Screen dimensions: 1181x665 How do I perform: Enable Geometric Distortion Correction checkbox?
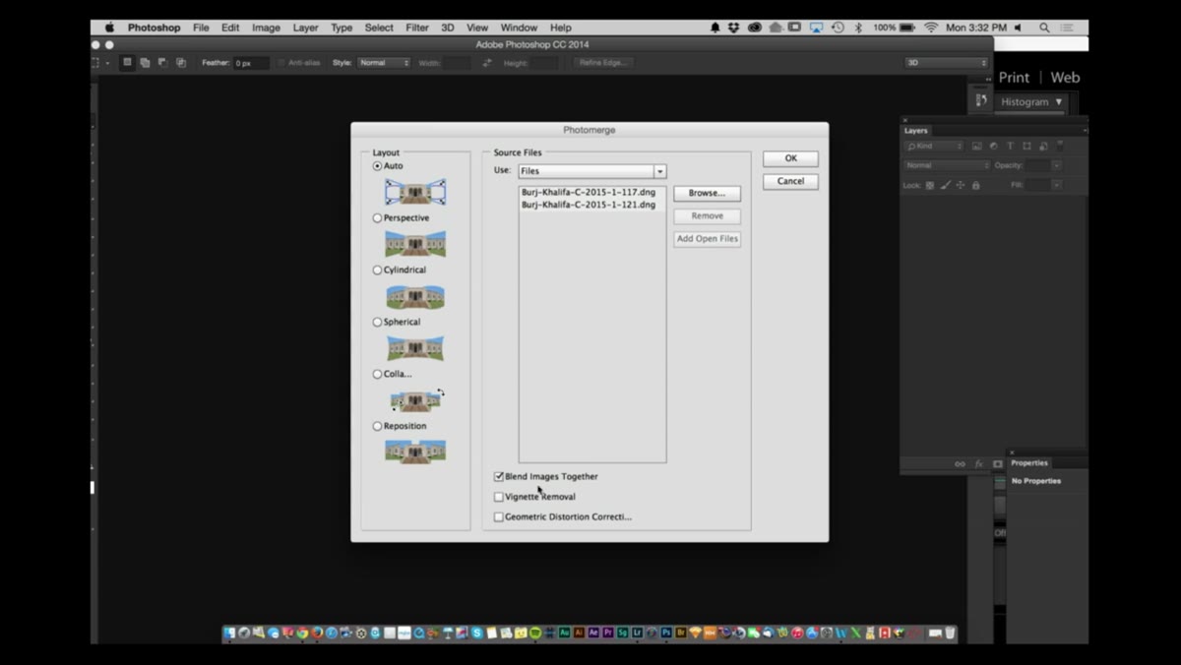point(499,516)
